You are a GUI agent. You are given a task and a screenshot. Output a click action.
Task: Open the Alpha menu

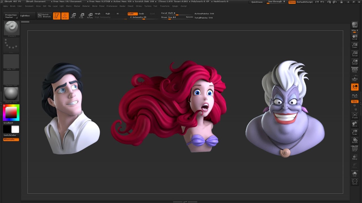(5, 6)
